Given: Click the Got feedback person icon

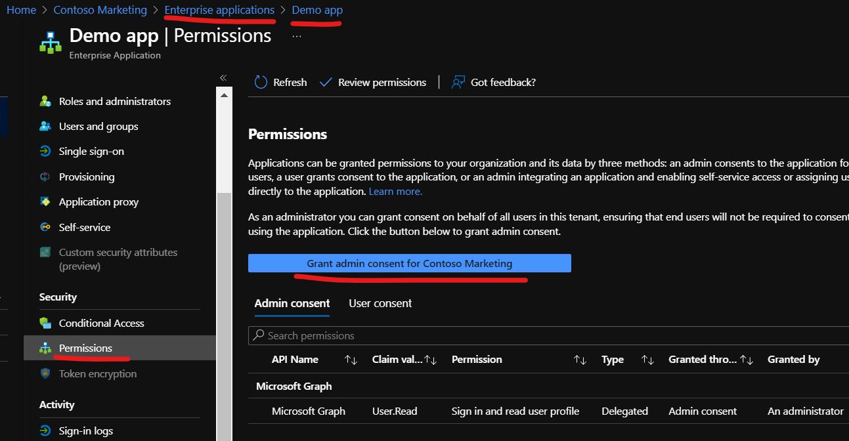Looking at the screenshot, I should tap(458, 82).
